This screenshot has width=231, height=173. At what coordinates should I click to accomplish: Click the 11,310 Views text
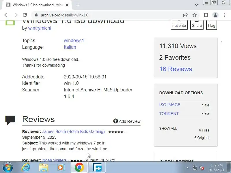pos(178,46)
